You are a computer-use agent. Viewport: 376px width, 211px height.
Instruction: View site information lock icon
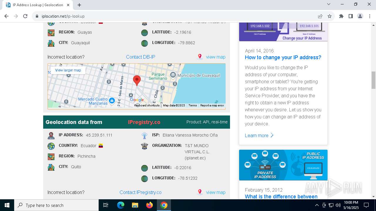click(37, 16)
